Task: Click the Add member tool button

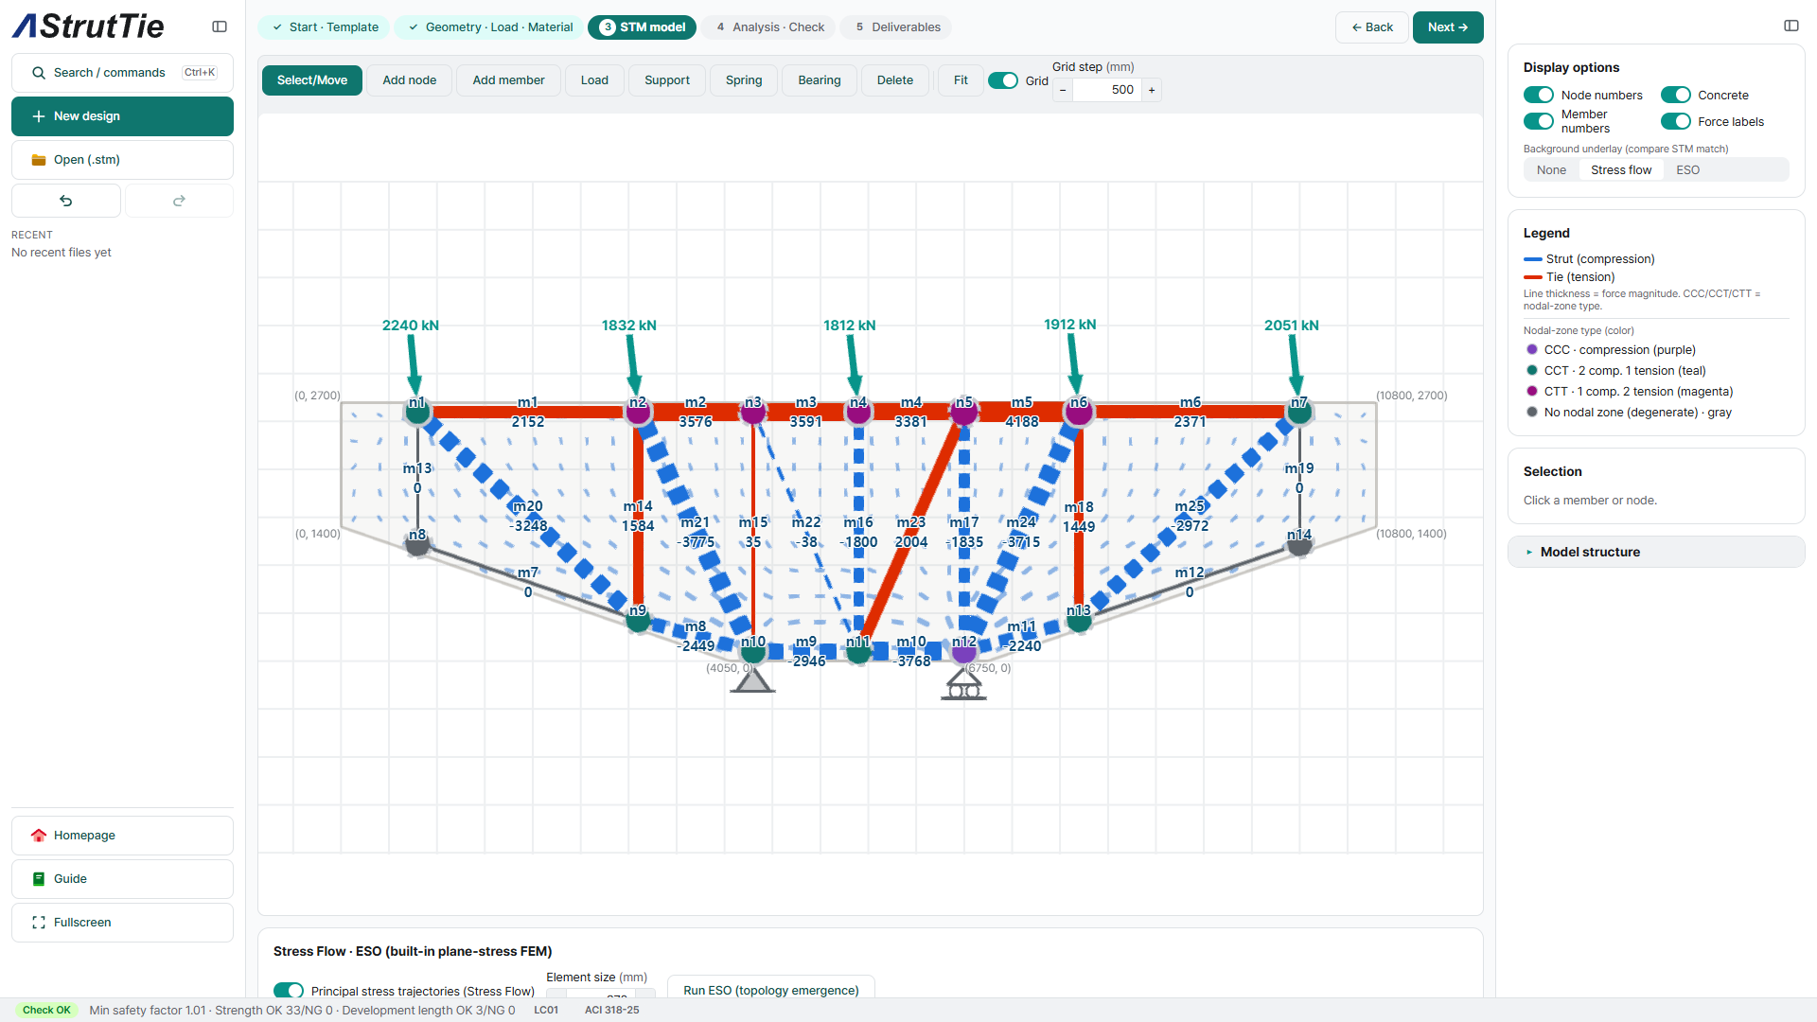Action: [508, 80]
